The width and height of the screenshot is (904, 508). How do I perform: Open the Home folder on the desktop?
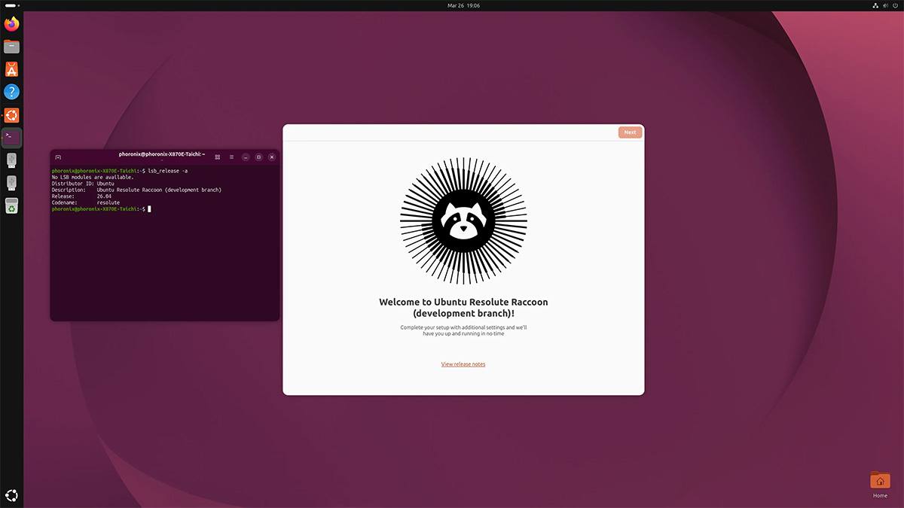880,480
